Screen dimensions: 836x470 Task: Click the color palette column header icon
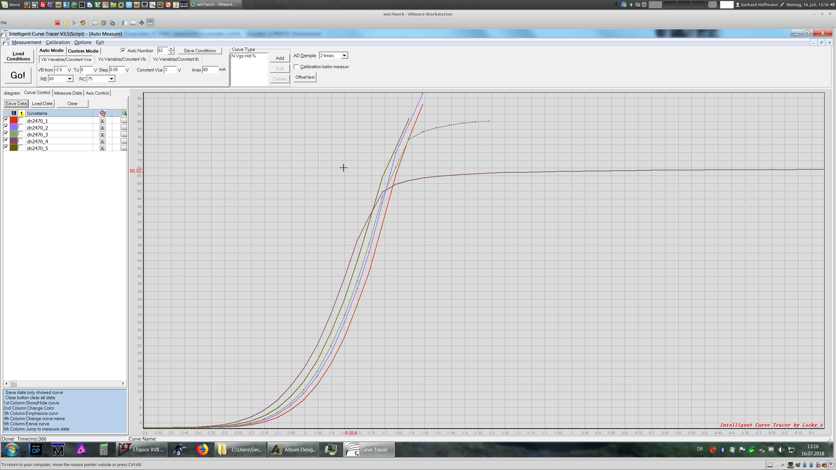14,113
